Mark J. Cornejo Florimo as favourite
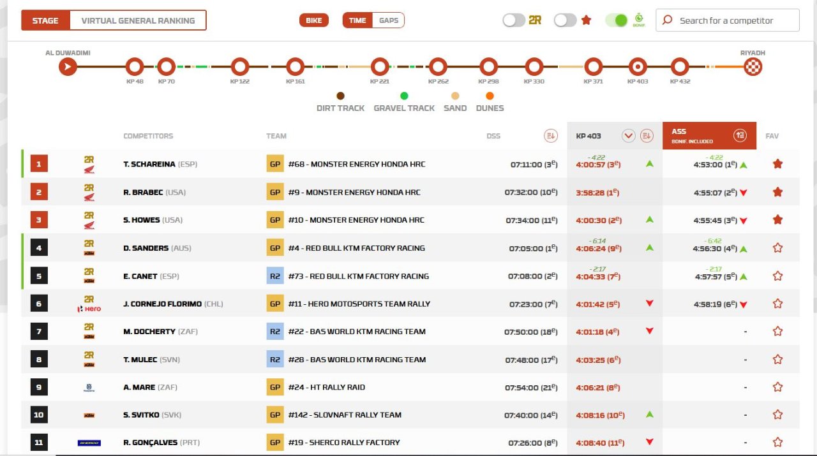Image resolution: width=817 pixels, height=456 pixels. pos(777,304)
